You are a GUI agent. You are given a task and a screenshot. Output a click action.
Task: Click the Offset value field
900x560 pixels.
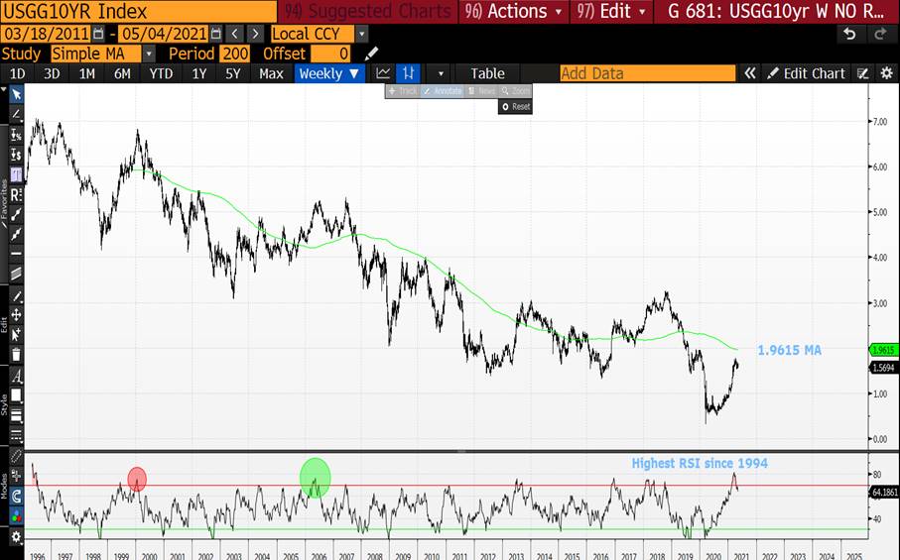point(330,54)
